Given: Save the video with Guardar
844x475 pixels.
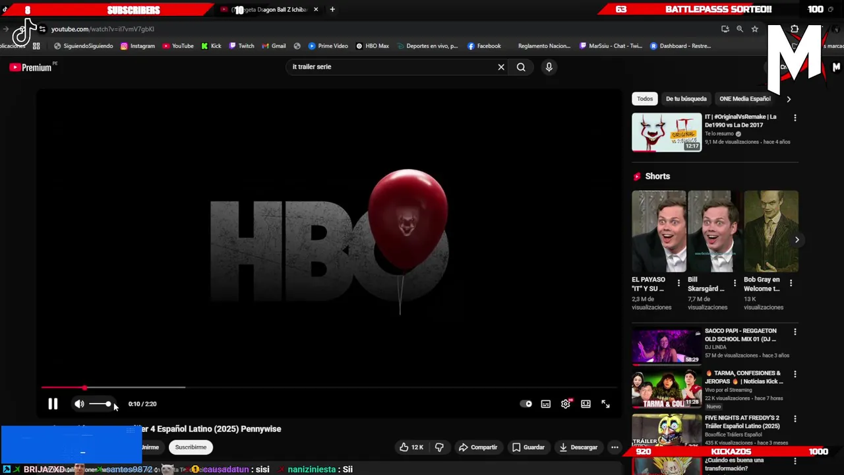Looking at the screenshot, I should click(529, 447).
